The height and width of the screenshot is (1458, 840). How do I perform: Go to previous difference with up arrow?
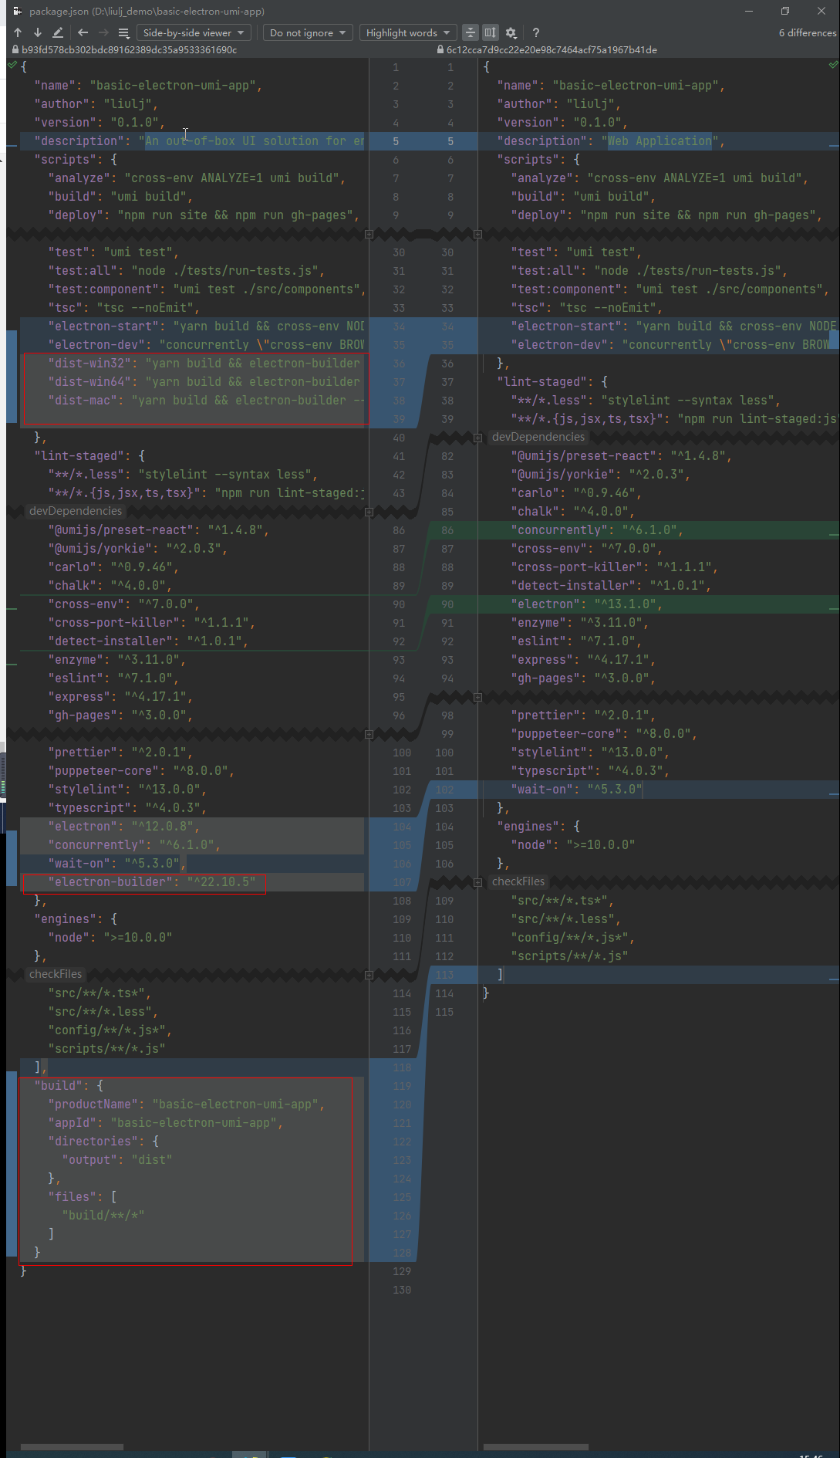pos(18,32)
